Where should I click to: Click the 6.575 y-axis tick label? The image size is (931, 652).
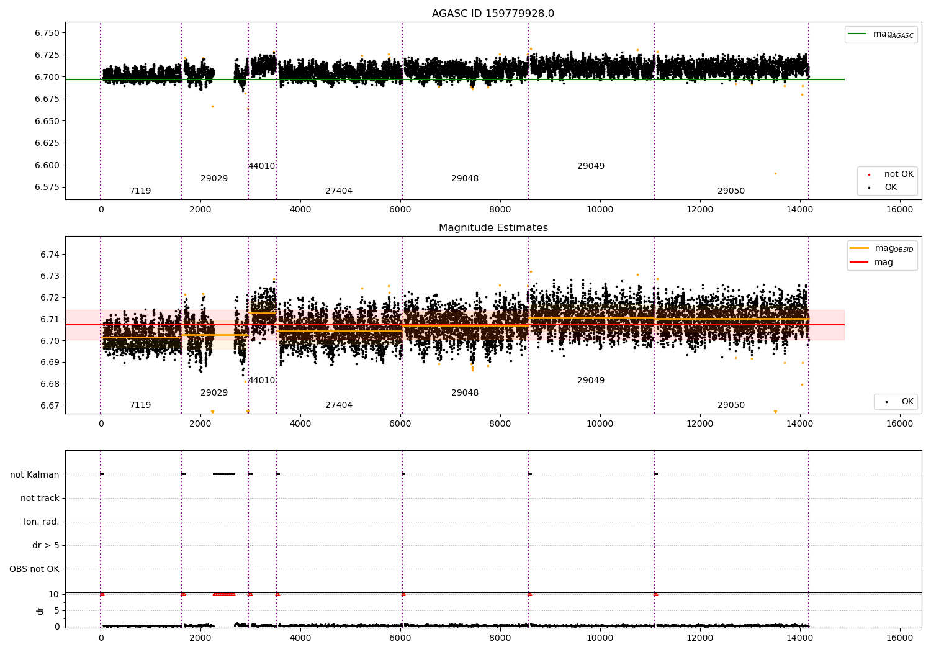[47, 188]
